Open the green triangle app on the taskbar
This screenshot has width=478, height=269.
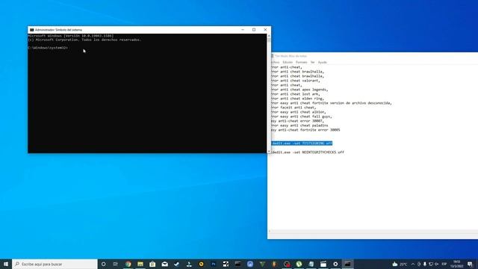coord(262,264)
